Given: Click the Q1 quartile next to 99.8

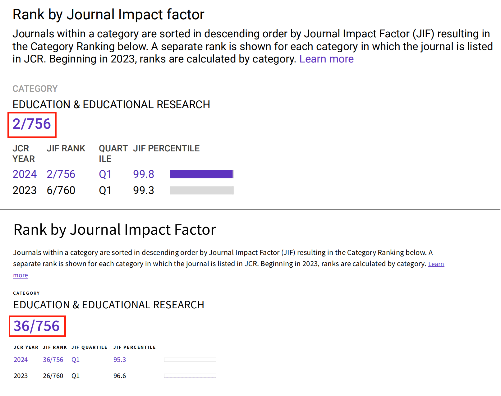Looking at the screenshot, I should [105, 174].
